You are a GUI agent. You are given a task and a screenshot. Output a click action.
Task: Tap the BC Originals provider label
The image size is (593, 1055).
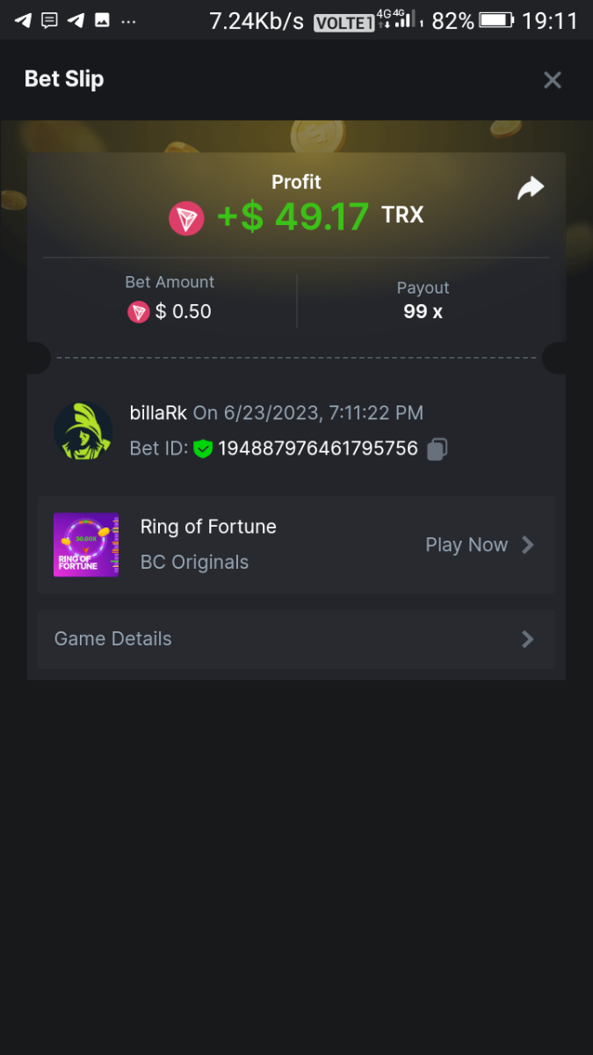[x=194, y=563]
